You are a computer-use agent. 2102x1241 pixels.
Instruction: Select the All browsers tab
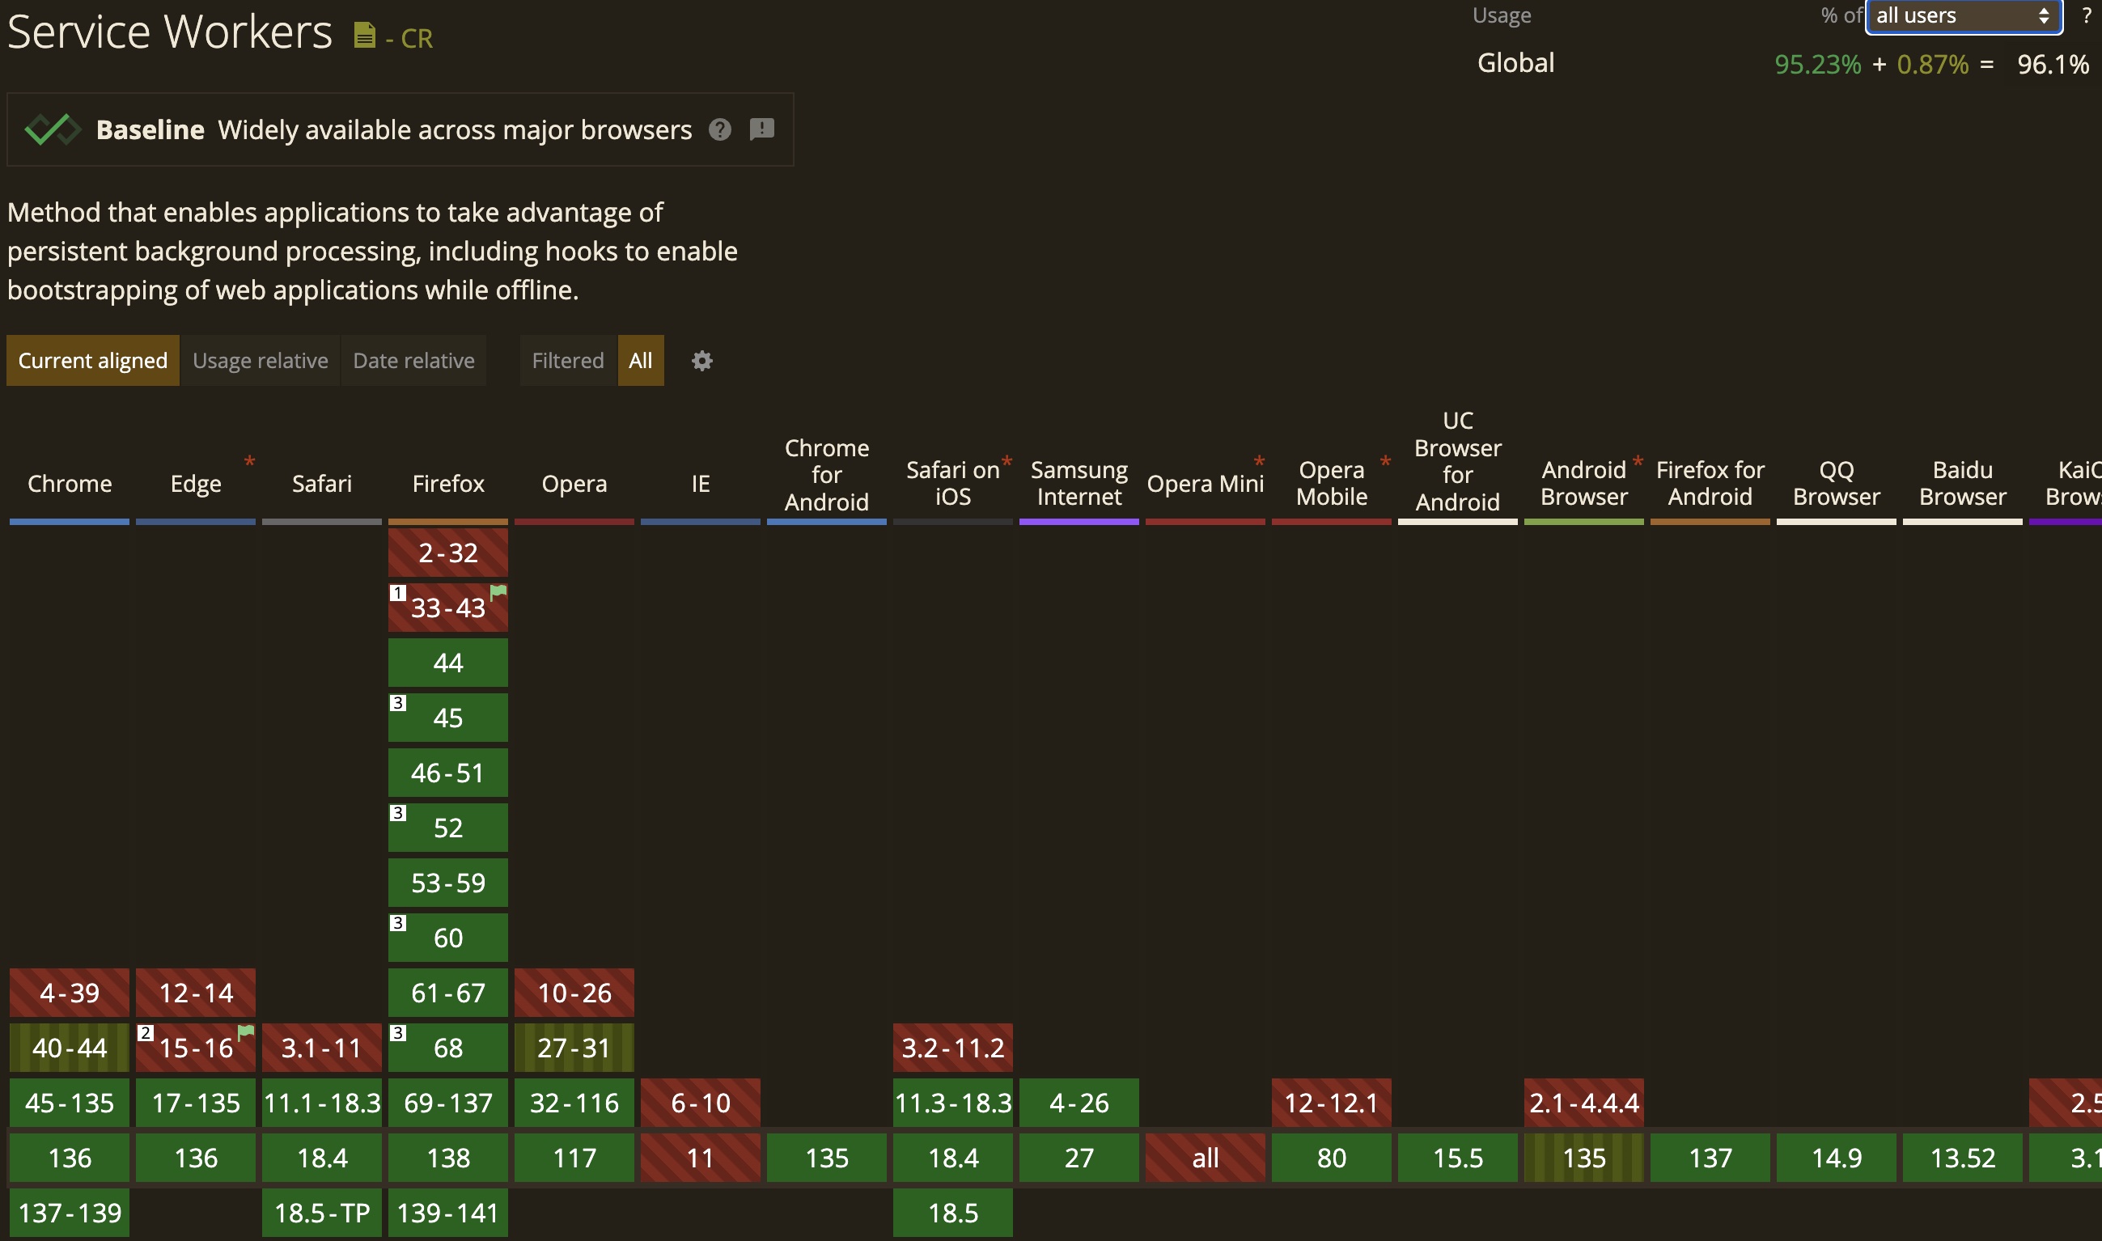pos(640,361)
